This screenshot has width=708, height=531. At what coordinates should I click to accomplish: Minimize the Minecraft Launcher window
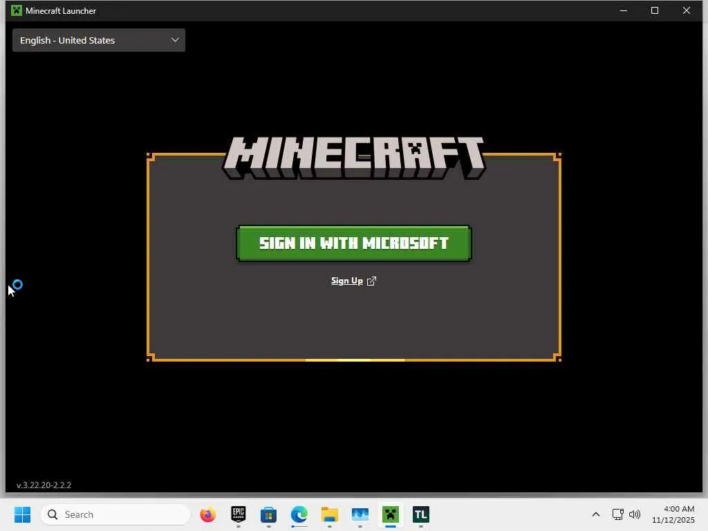624,10
